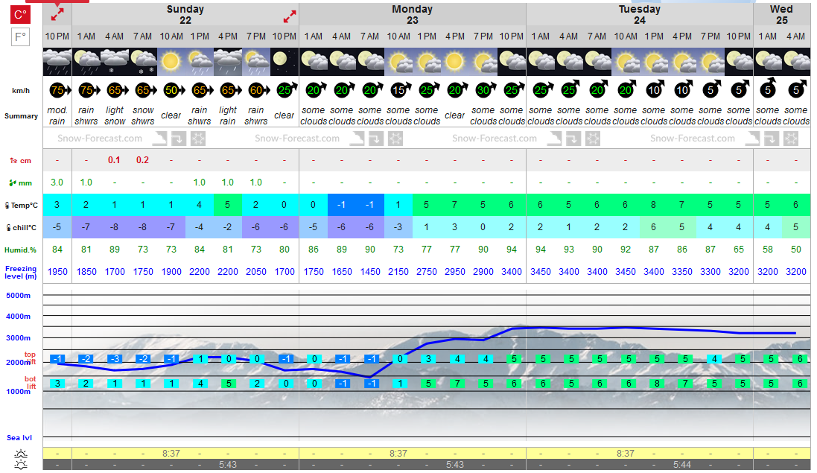Click the Sunday 10 AM 50 km/h wind icon
Viewport: 817px width, 473px height.
[x=174, y=90]
